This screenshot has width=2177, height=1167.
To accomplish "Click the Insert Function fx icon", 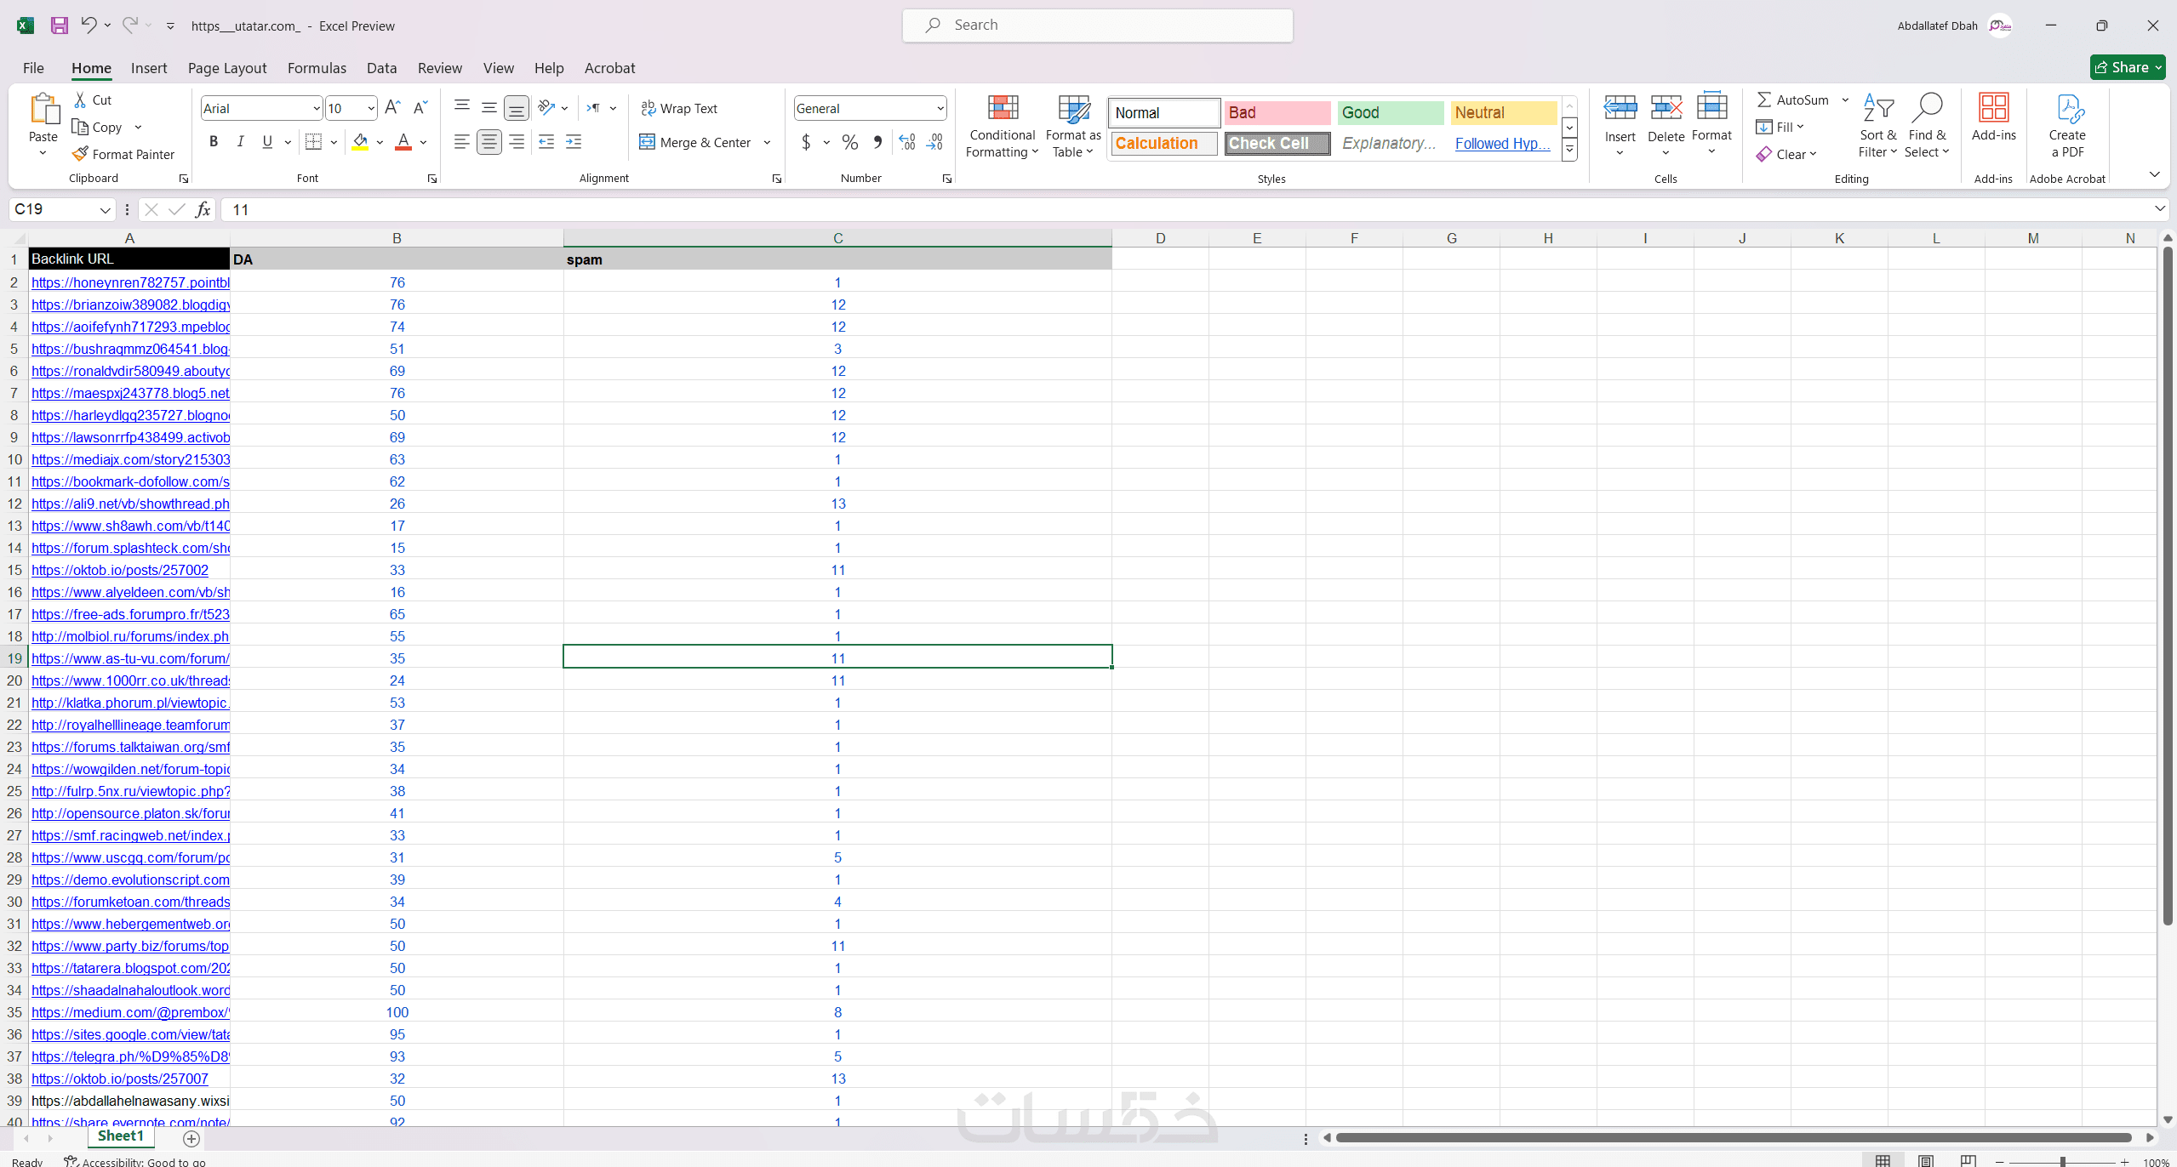I will (203, 209).
